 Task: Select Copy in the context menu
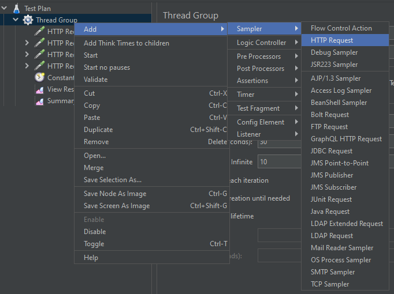152,105
